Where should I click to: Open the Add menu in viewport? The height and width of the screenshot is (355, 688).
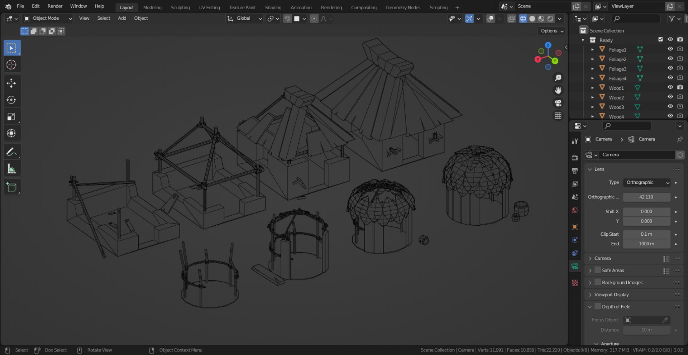122,18
